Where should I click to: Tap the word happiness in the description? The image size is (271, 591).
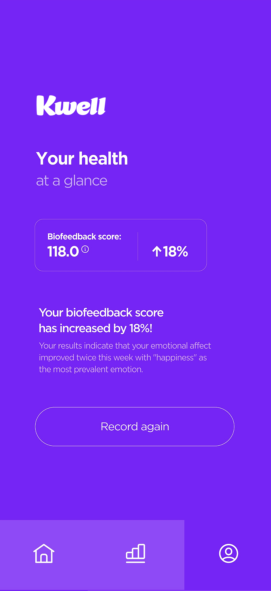coord(175,357)
